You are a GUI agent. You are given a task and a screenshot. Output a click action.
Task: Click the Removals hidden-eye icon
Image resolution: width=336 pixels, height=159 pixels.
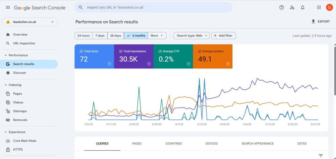click(8, 120)
